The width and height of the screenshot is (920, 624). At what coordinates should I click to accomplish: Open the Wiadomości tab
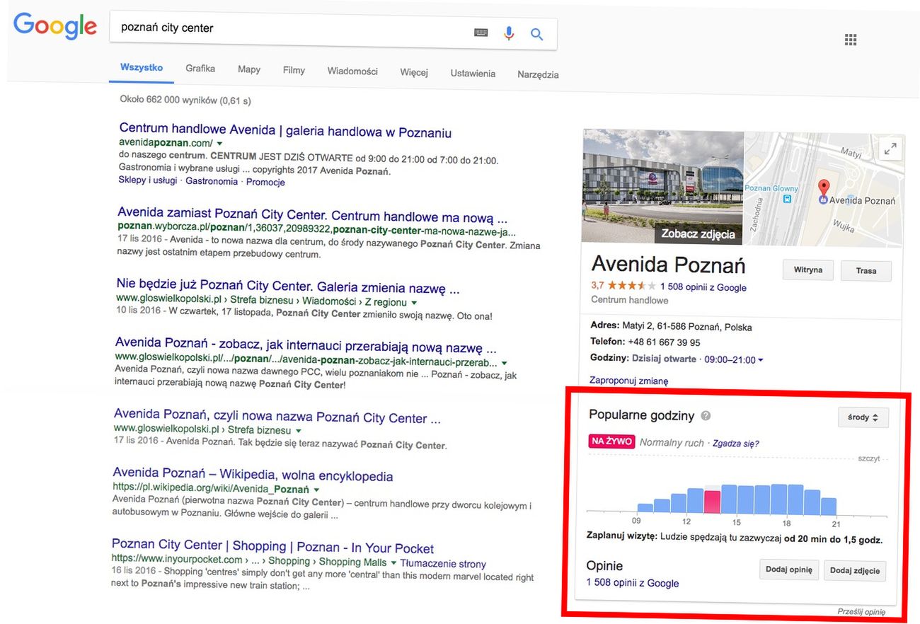(x=352, y=71)
